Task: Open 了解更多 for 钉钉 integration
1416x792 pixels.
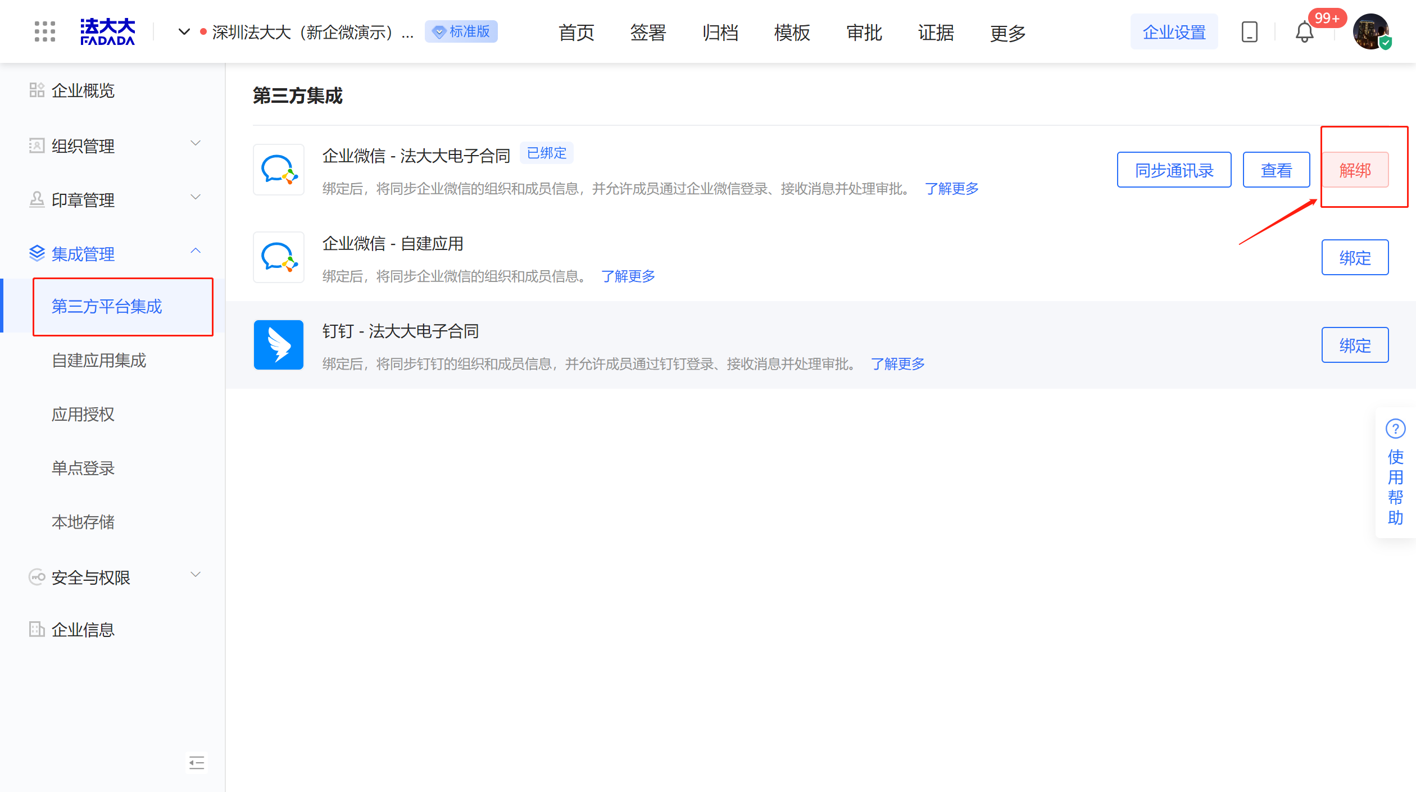Action: tap(898, 364)
